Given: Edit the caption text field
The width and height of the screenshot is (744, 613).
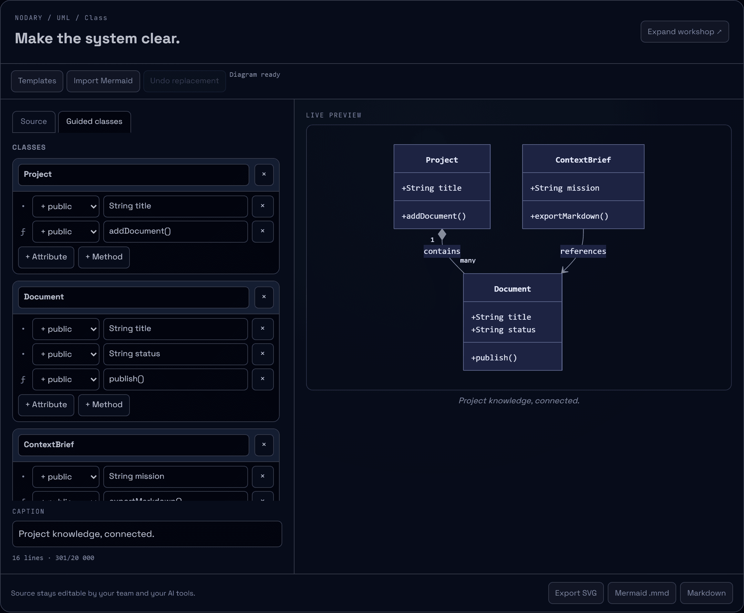Looking at the screenshot, I should click(147, 534).
